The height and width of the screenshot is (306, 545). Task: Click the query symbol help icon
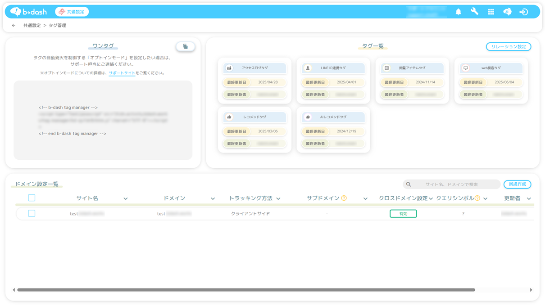(477, 198)
